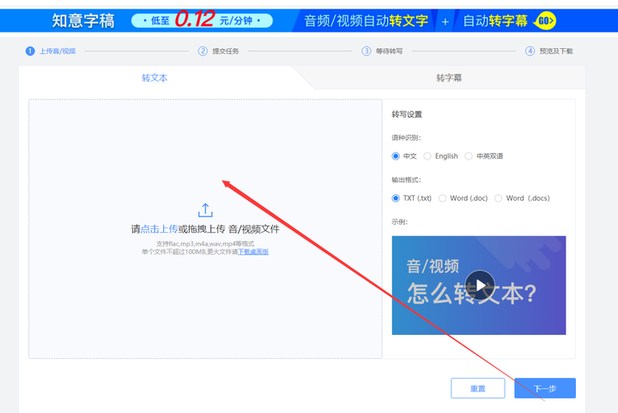This screenshot has height=413, width=618.
Task: Select 中文 language radio button
Action: tap(396, 156)
